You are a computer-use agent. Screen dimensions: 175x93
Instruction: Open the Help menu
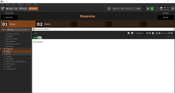pyautogui.click(x=36, y=4)
